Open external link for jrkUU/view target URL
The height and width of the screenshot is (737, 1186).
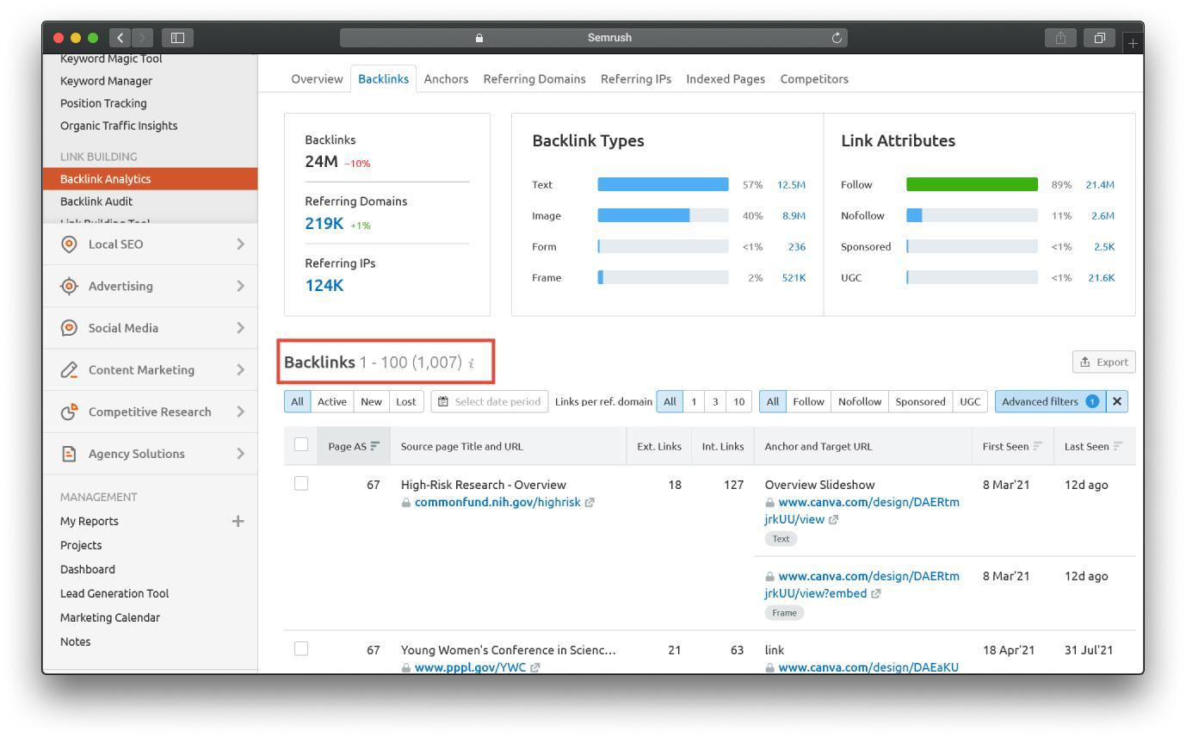[833, 520]
